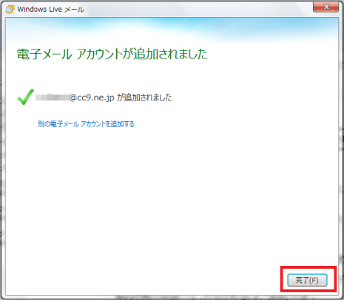Click the blurred email username portion
344x300 pixels.
pos(53,98)
